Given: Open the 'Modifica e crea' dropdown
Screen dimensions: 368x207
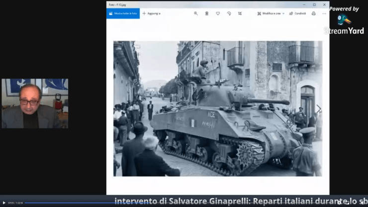Looking at the screenshot, I should click(x=271, y=13).
